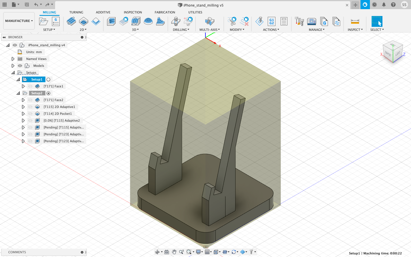411x257 pixels.
Task: Click the G1 G2 Post Process icon
Action: click(272, 21)
